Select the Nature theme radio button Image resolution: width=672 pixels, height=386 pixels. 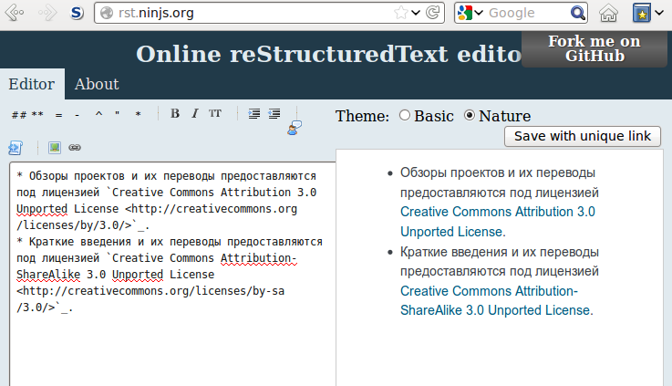pyautogui.click(x=470, y=116)
